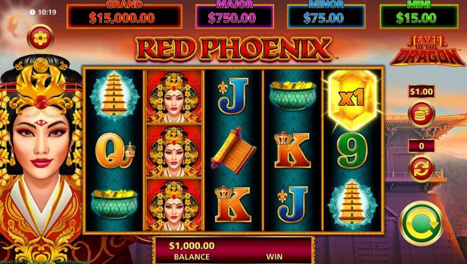Click the autoplay count showing 0
The width and height of the screenshot is (467, 264).
[x=421, y=146]
